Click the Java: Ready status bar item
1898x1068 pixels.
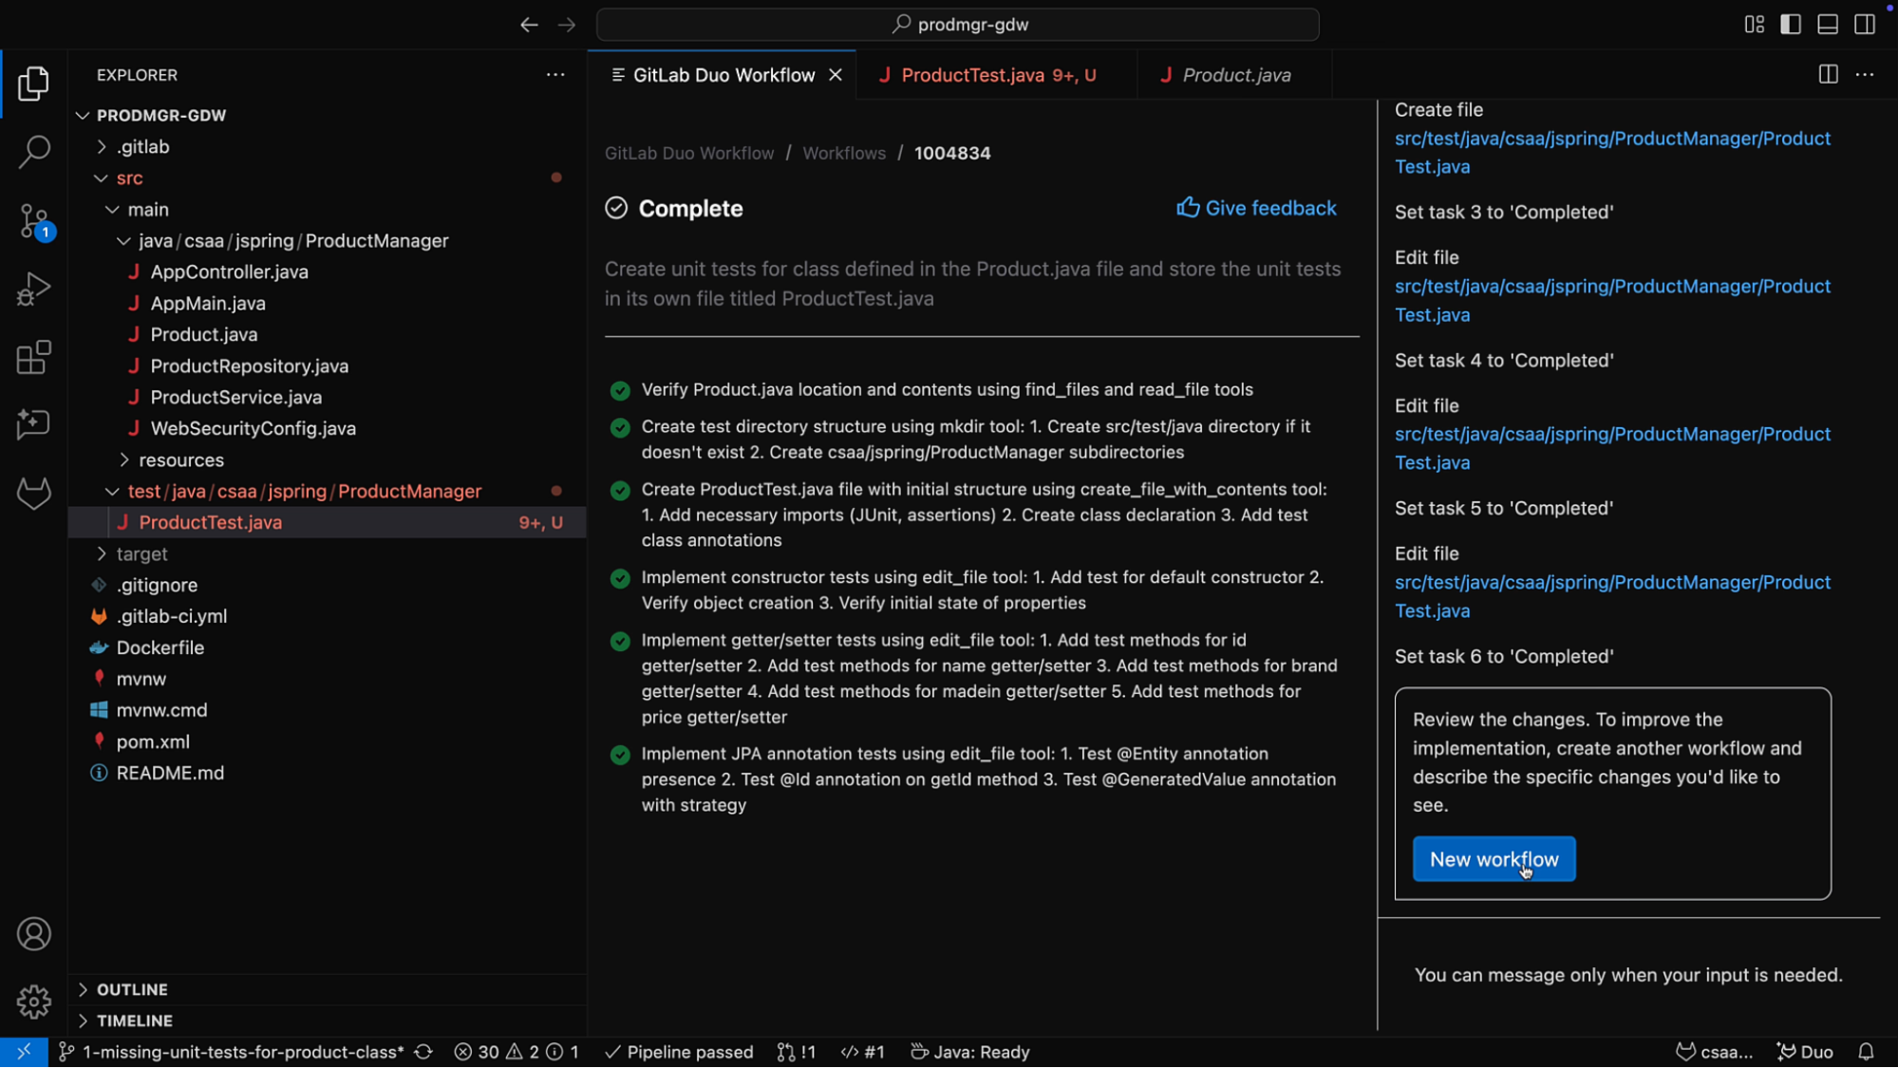click(x=968, y=1051)
